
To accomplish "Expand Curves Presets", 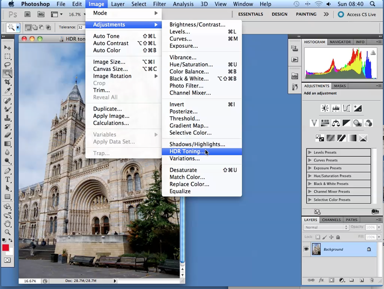I will point(310,160).
